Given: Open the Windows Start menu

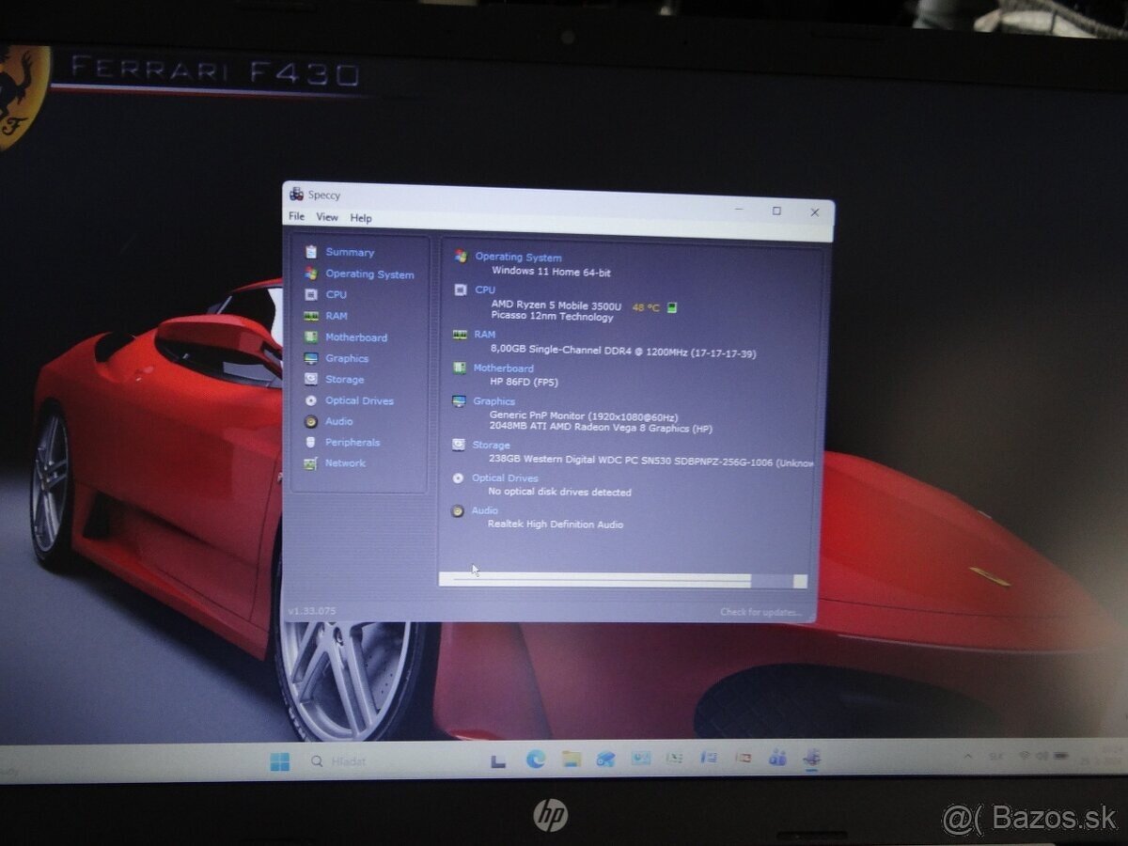Looking at the screenshot, I should coord(280,761).
